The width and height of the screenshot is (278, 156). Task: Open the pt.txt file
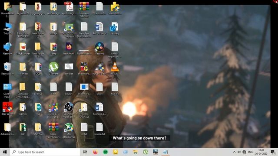coord(84,129)
